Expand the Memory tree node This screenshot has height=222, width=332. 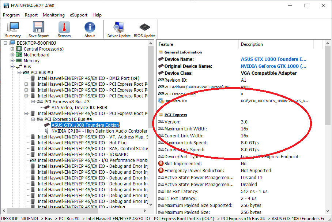pyautogui.click(x=12, y=60)
